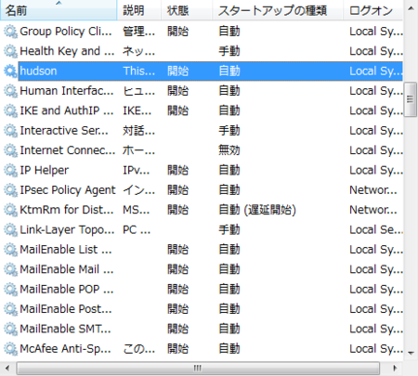Select the MailEnable SMT... service name

click(x=65, y=329)
